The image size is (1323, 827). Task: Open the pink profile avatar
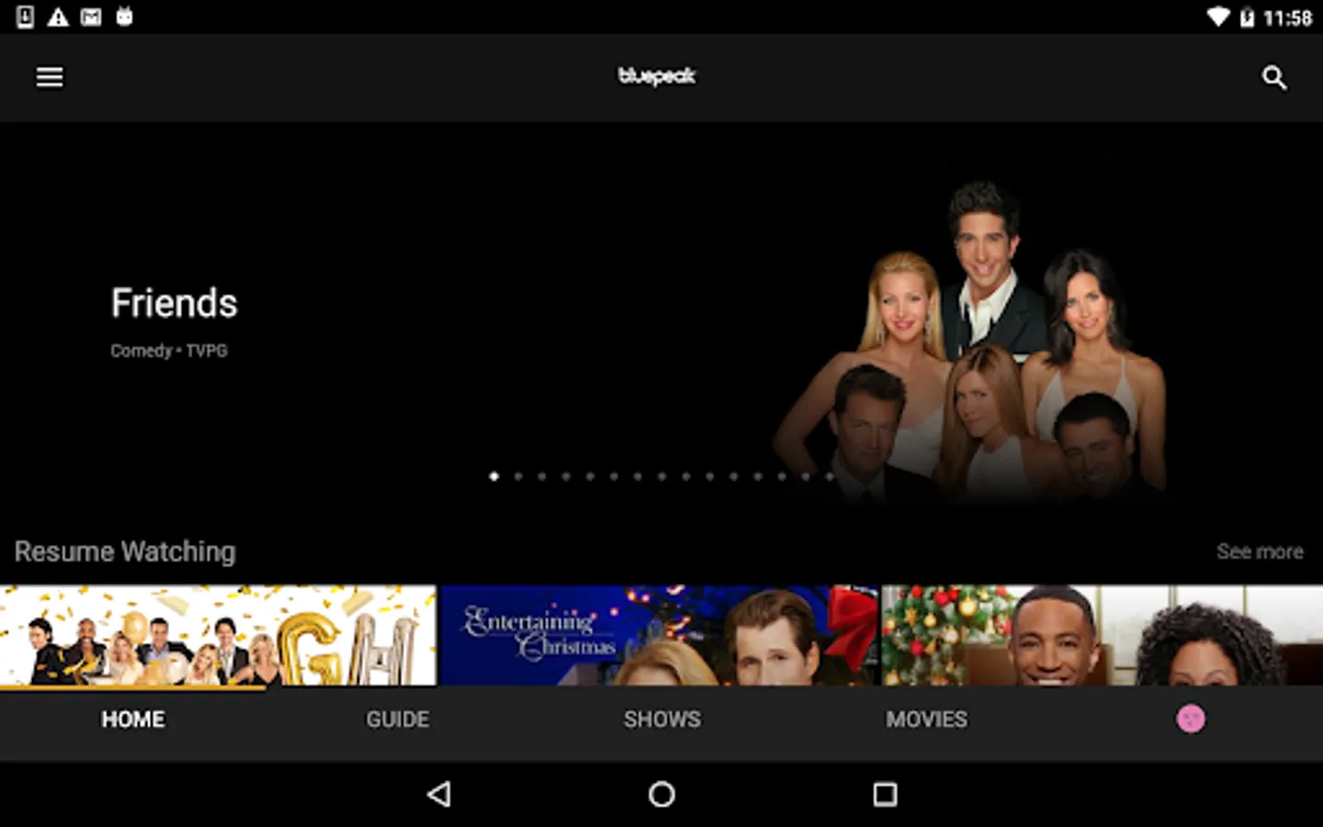(x=1191, y=719)
